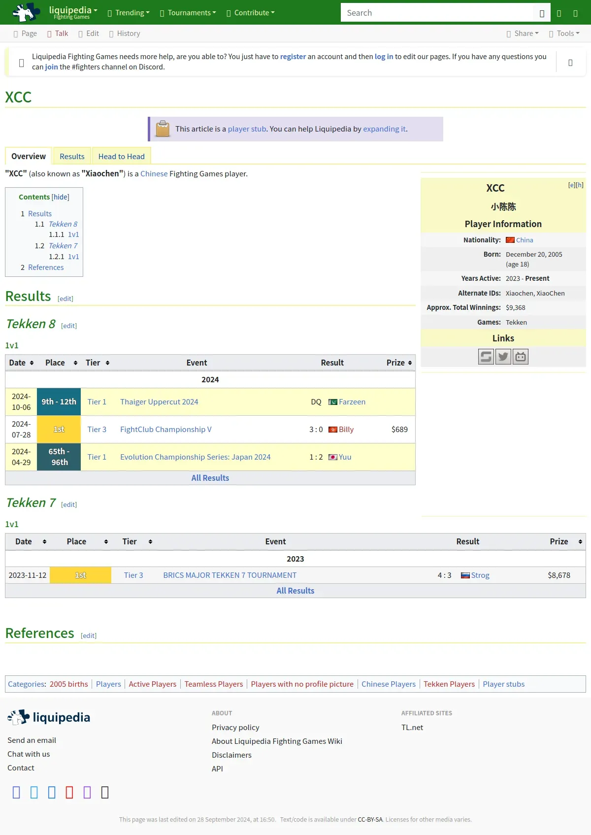This screenshot has height=835, width=591.
Task: Expand the Tools dropdown
Action: (x=564, y=33)
